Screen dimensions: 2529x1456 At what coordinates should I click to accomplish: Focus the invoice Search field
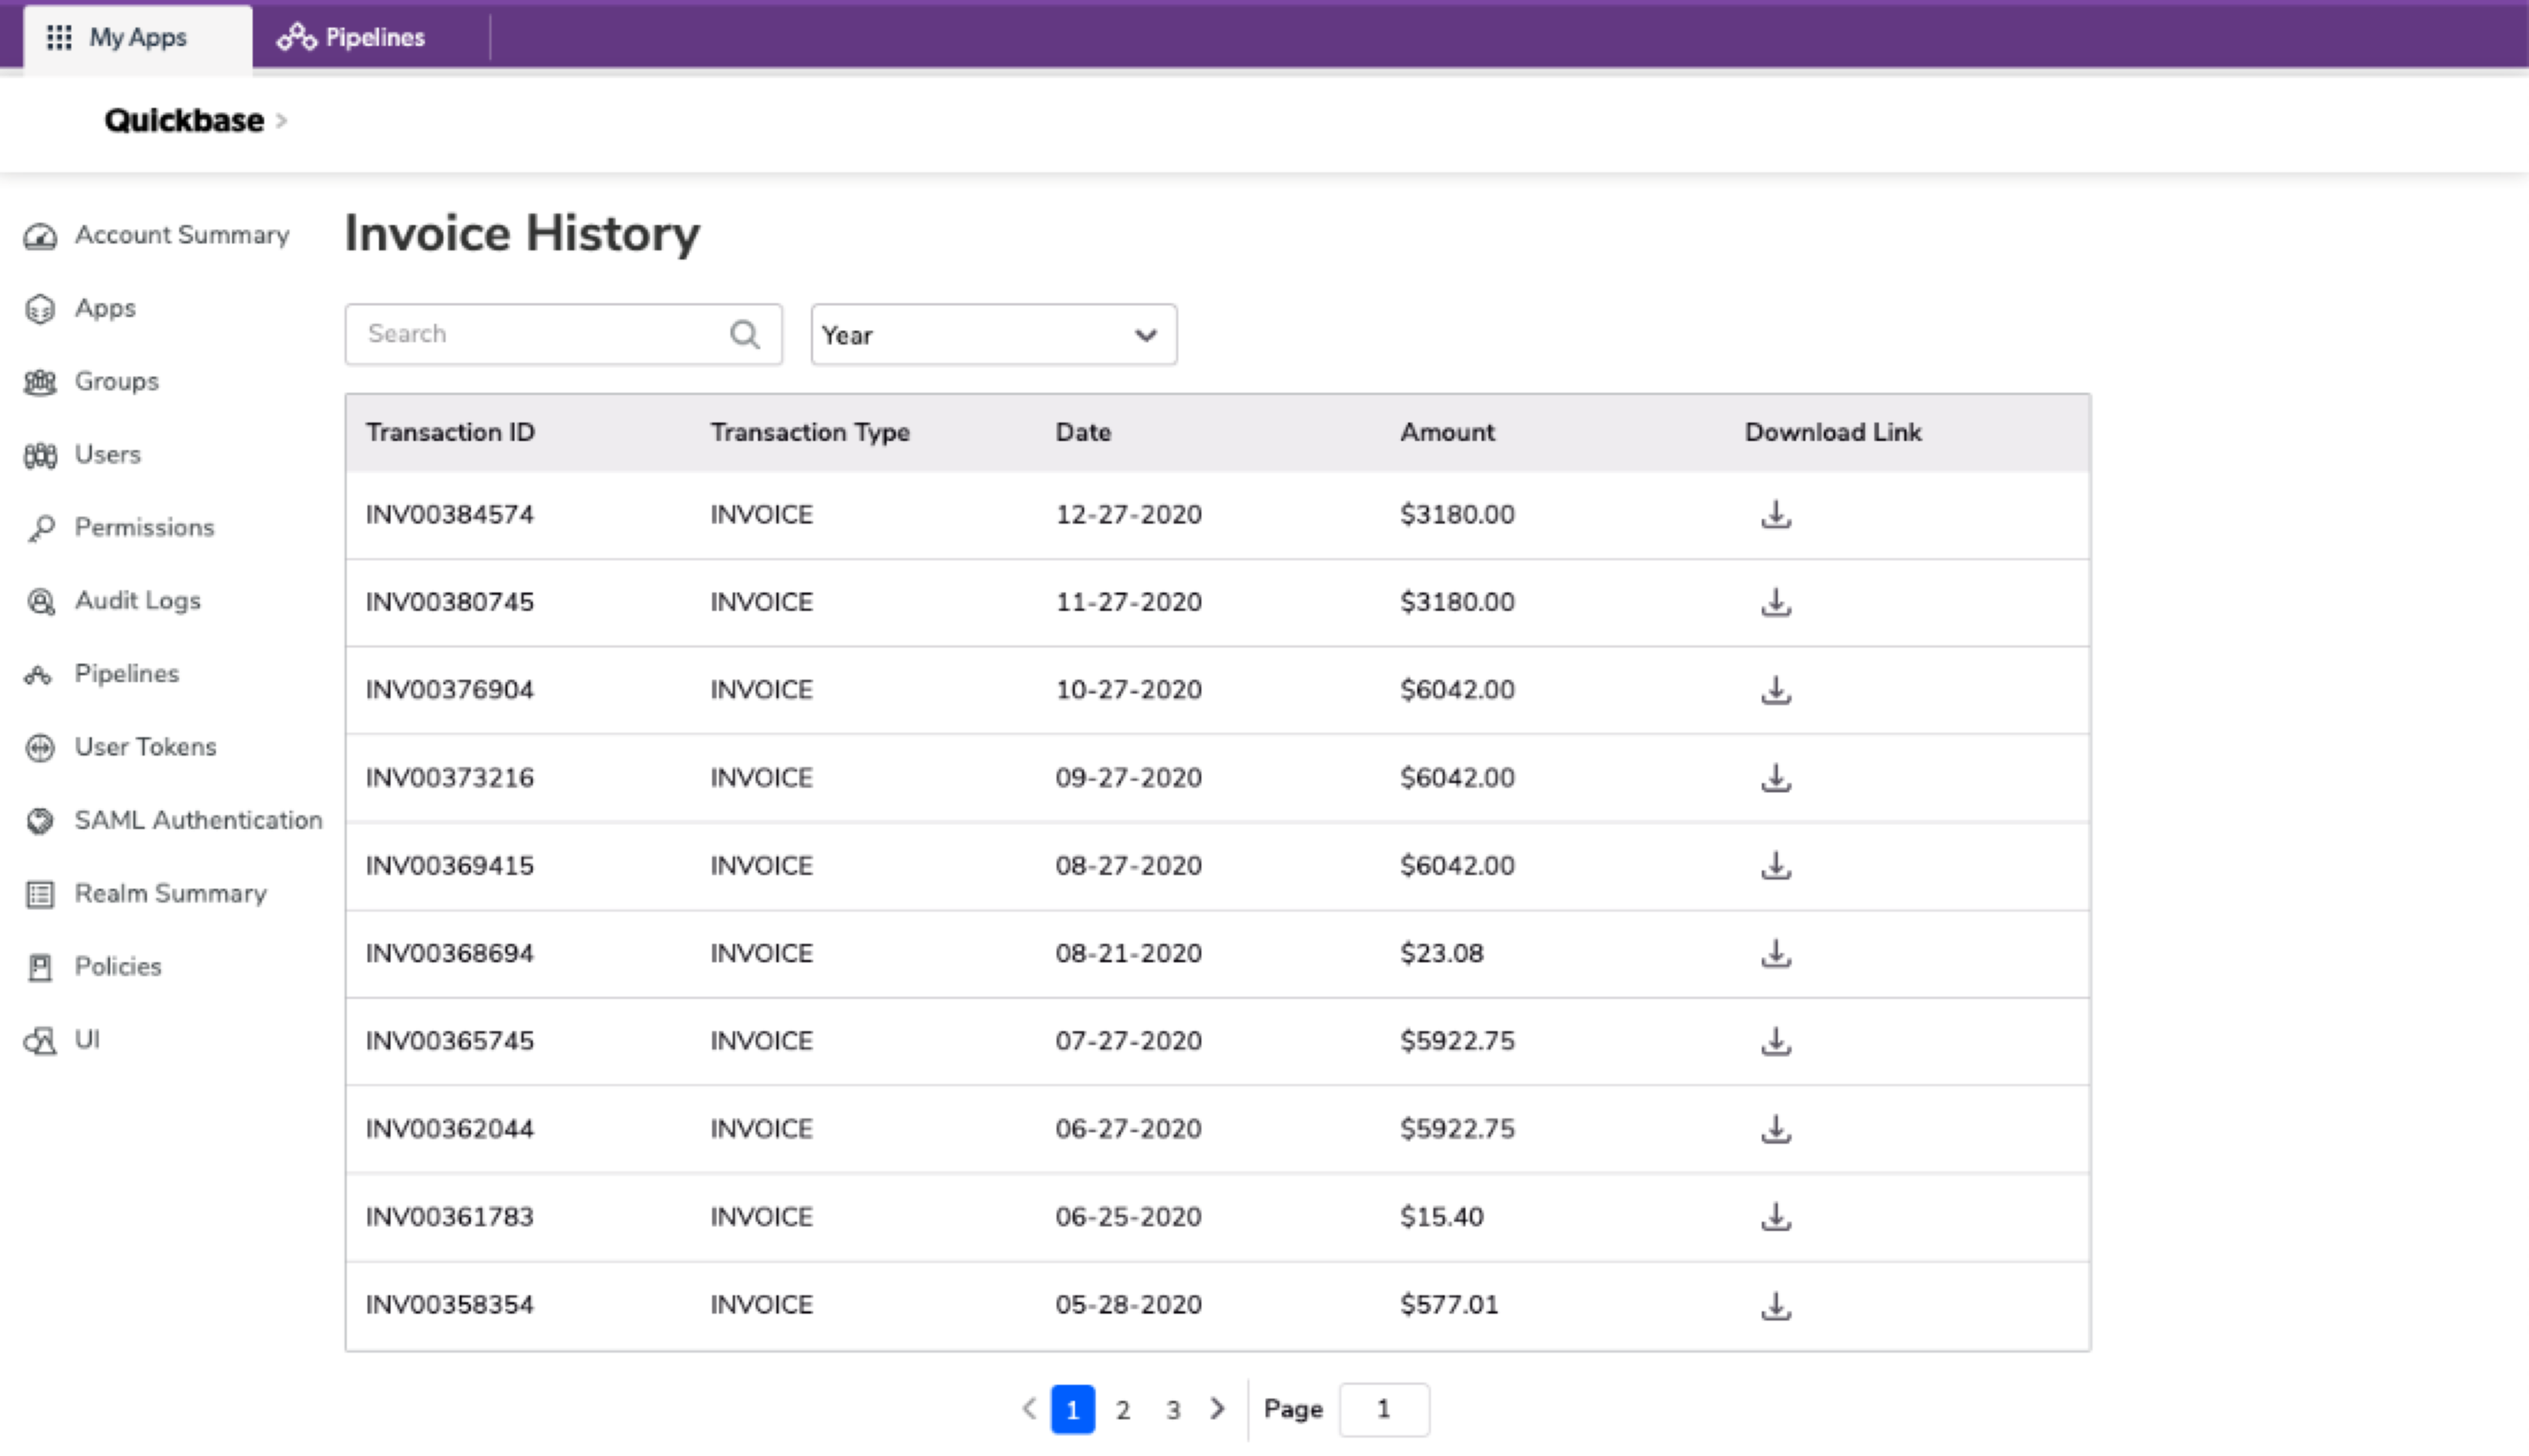564,334
